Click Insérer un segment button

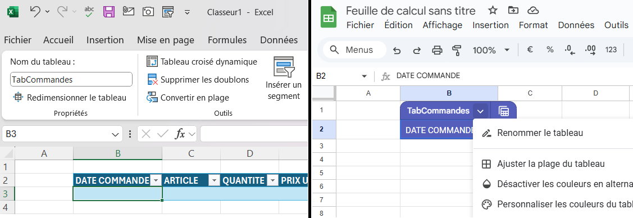[x=284, y=78]
